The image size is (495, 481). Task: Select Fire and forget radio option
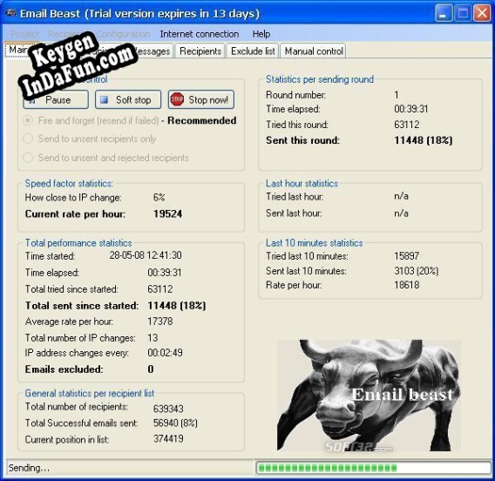click(28, 120)
